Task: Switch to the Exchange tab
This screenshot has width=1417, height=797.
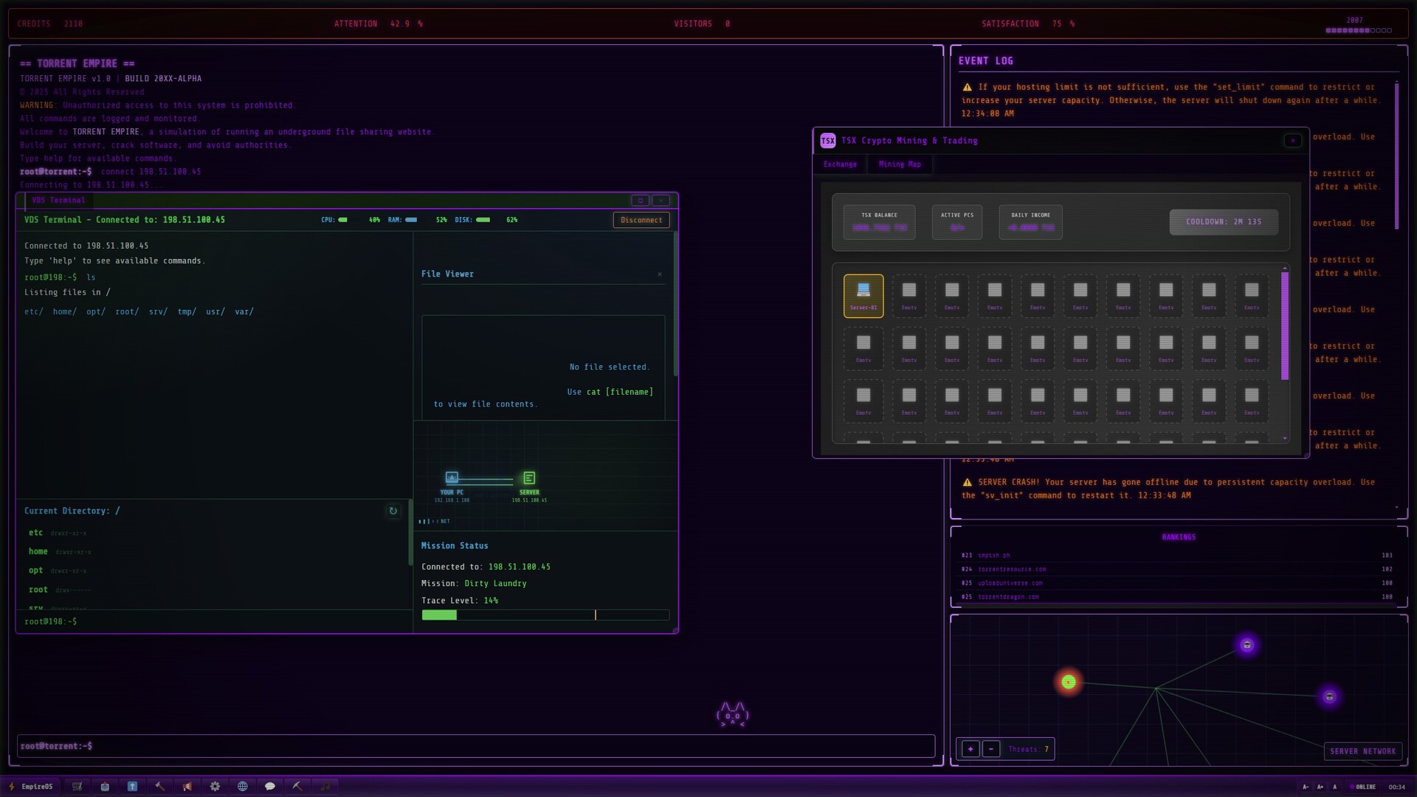Action: point(840,165)
